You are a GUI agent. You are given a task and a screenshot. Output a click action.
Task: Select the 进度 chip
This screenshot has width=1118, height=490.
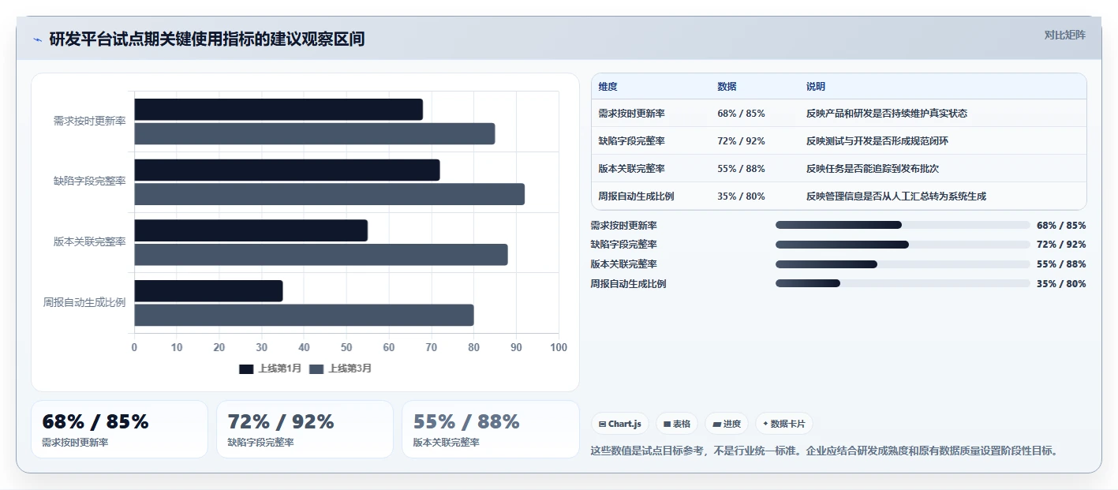(727, 424)
